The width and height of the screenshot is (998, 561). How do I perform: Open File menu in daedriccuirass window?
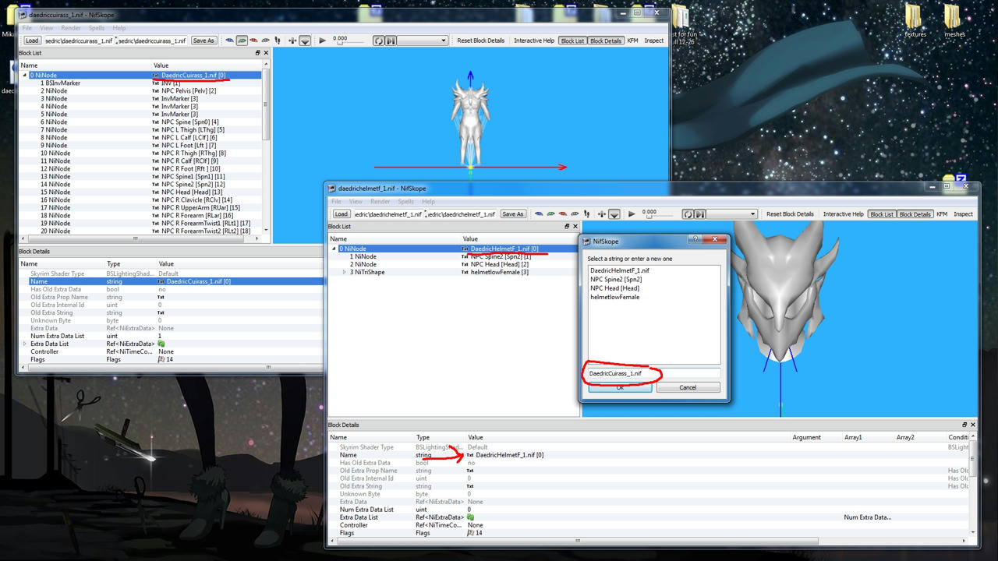(x=27, y=28)
